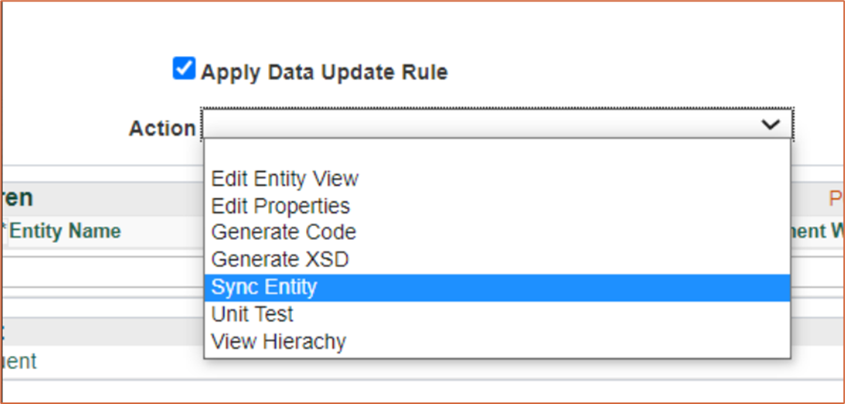
Task: Select the Edit Properties option
Action: [280, 206]
